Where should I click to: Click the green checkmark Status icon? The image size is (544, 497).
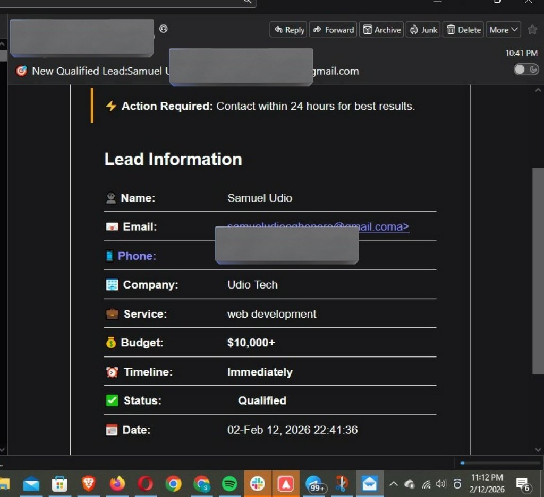click(112, 400)
